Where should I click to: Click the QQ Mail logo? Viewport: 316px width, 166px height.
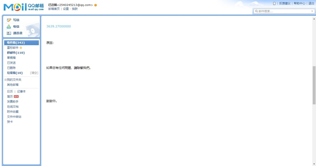[x=24, y=7]
